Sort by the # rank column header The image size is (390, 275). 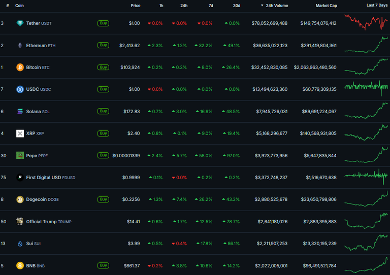coord(8,6)
